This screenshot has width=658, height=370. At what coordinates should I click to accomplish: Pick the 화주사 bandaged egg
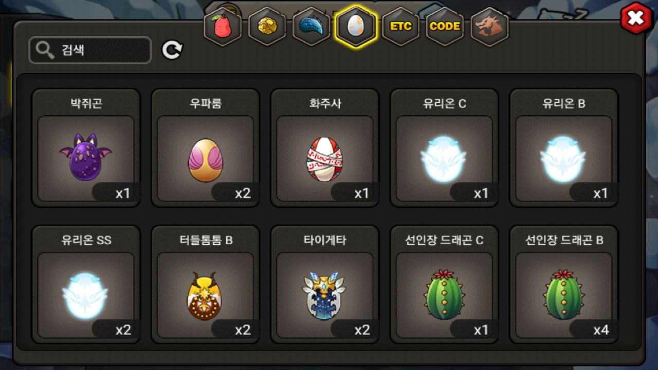click(x=325, y=148)
